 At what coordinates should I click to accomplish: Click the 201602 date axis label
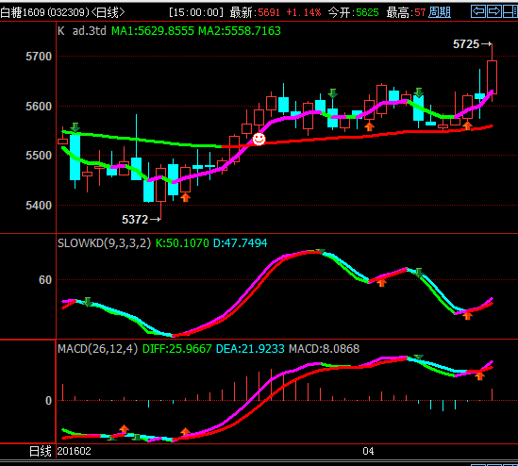coord(74,451)
